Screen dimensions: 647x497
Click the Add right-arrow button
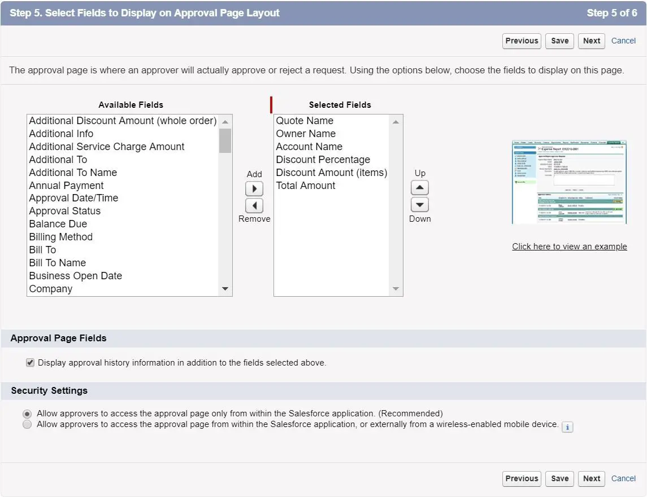pos(254,189)
